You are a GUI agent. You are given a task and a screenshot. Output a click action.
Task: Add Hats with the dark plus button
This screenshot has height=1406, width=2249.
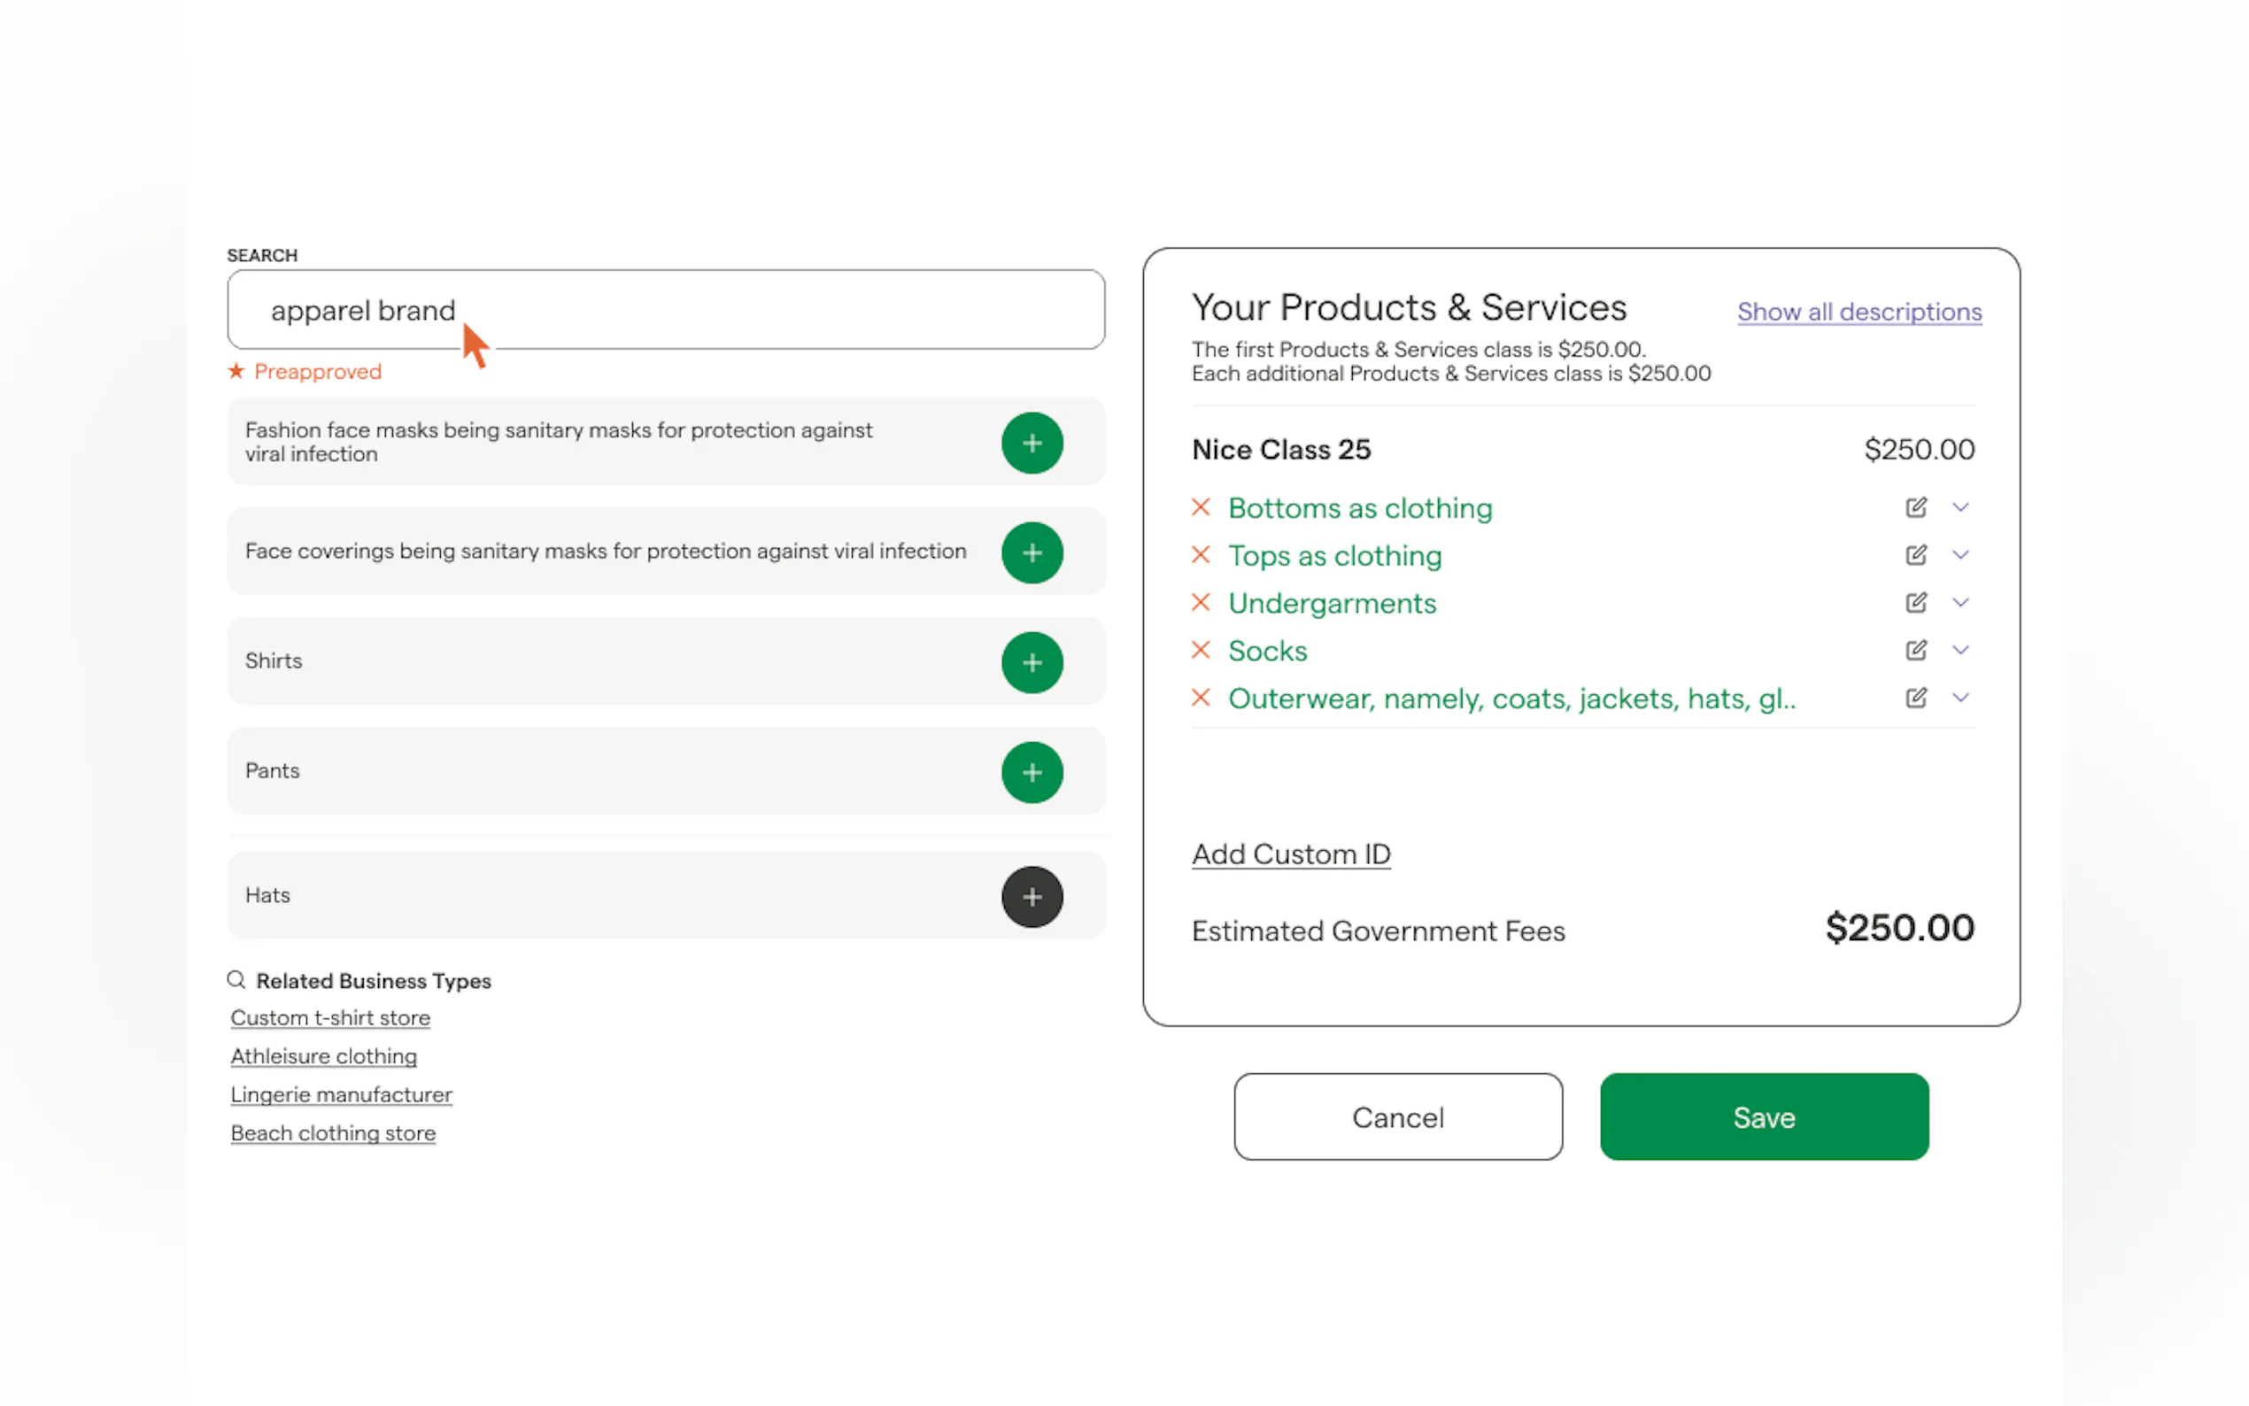pyautogui.click(x=1031, y=896)
